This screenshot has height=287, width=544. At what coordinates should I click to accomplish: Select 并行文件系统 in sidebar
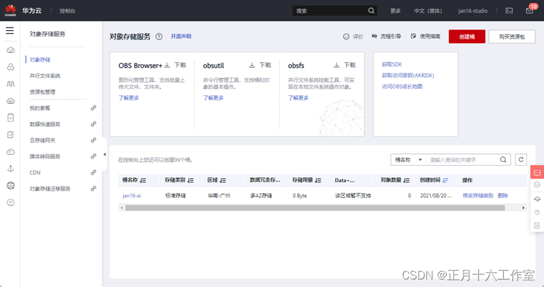tap(45, 76)
